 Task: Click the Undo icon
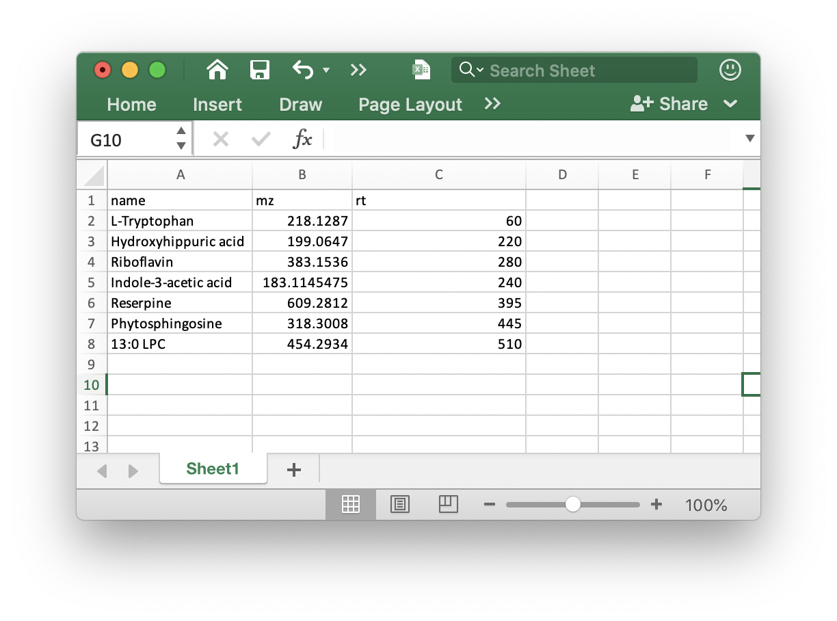pos(303,70)
